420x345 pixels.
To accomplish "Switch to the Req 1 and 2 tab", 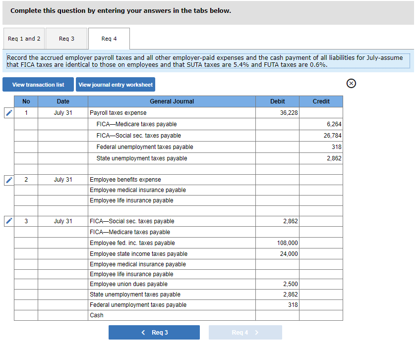I will 24,38.
